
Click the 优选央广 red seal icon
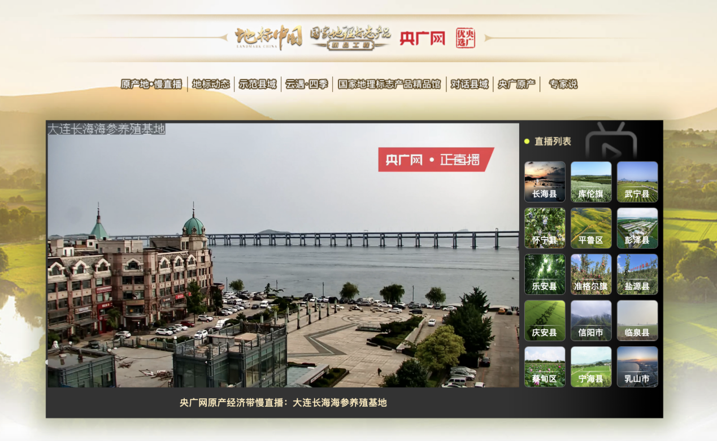coord(466,38)
